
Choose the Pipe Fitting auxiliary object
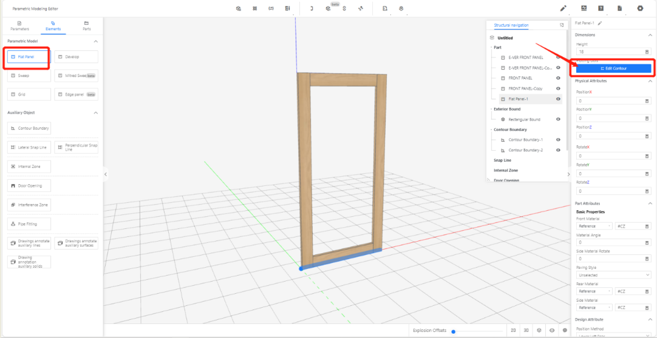click(x=29, y=224)
